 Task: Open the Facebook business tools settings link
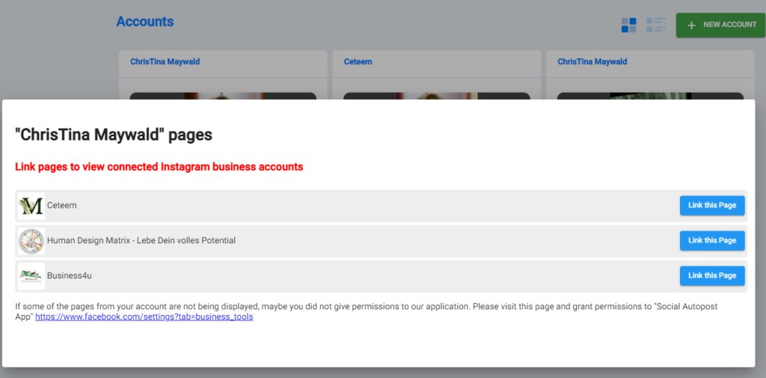[x=144, y=317]
